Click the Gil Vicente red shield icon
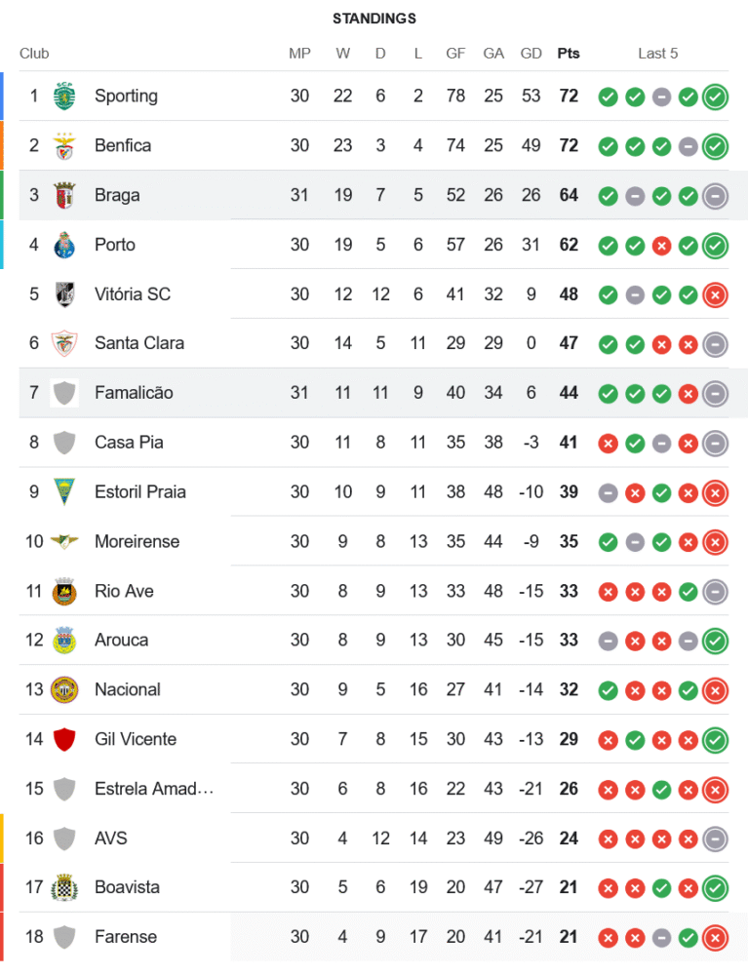Image resolution: width=748 pixels, height=975 pixels. click(x=64, y=739)
